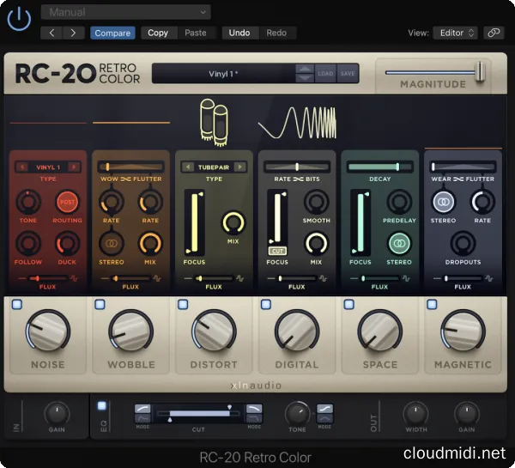Click the Undo button
The width and height of the screenshot is (515, 468).
(x=239, y=33)
